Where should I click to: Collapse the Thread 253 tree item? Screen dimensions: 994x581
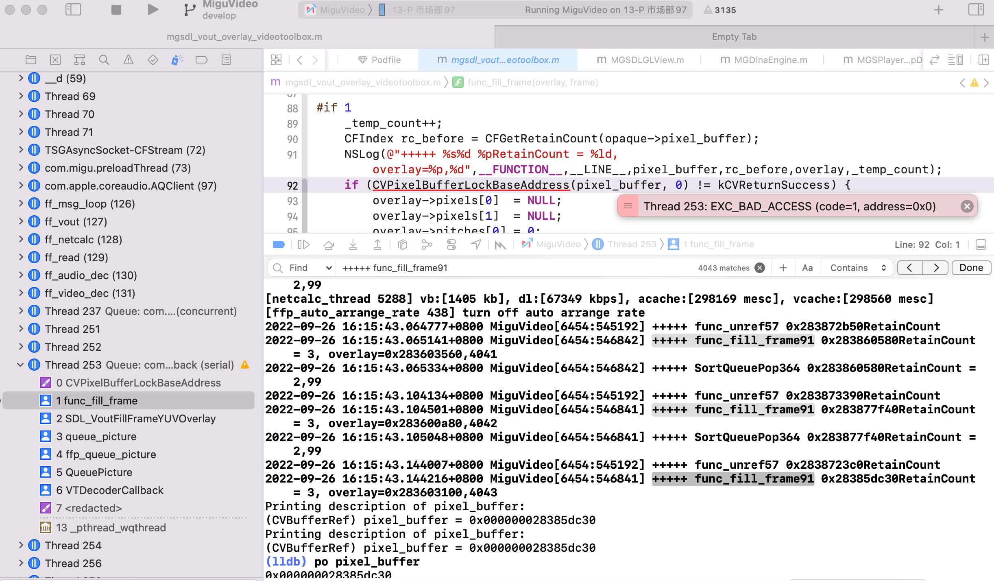tap(20, 365)
